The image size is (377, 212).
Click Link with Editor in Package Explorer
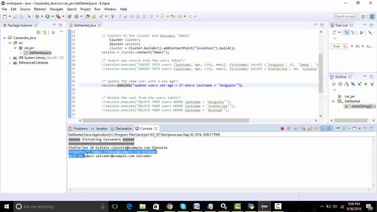click(45, 32)
